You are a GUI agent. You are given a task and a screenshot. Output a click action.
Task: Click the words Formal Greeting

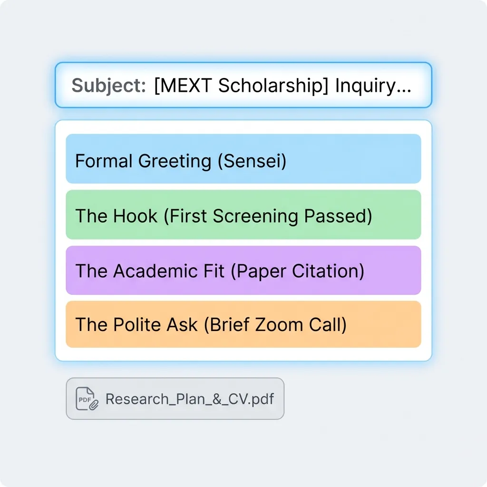pyautogui.click(x=143, y=161)
